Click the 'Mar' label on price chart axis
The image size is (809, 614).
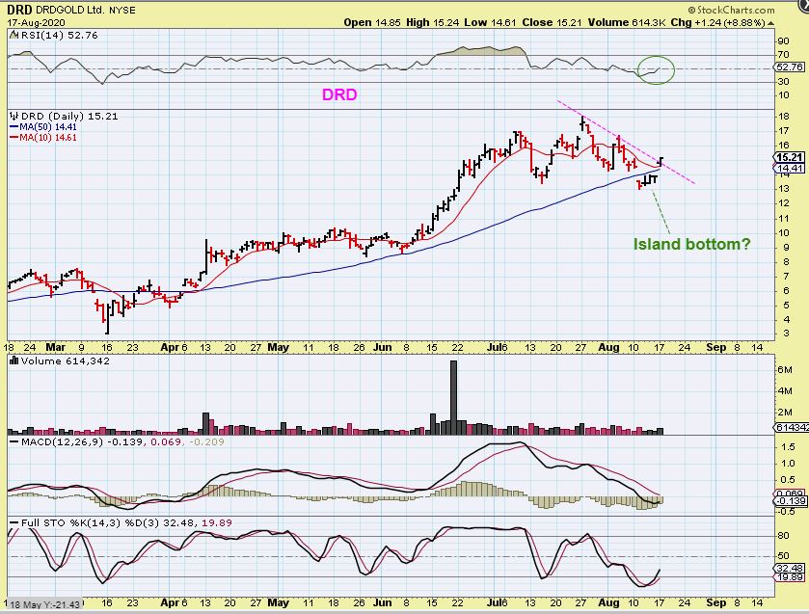point(56,347)
